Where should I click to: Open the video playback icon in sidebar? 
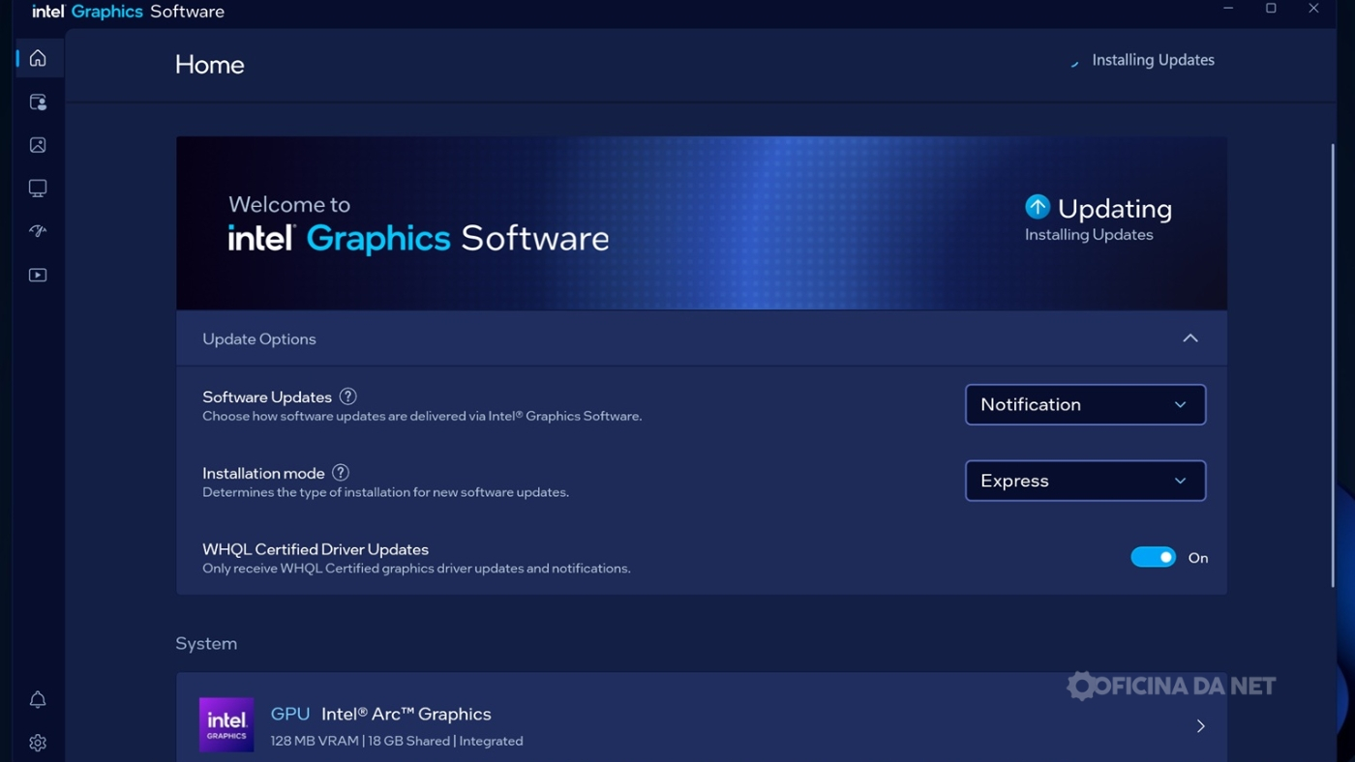(x=38, y=275)
